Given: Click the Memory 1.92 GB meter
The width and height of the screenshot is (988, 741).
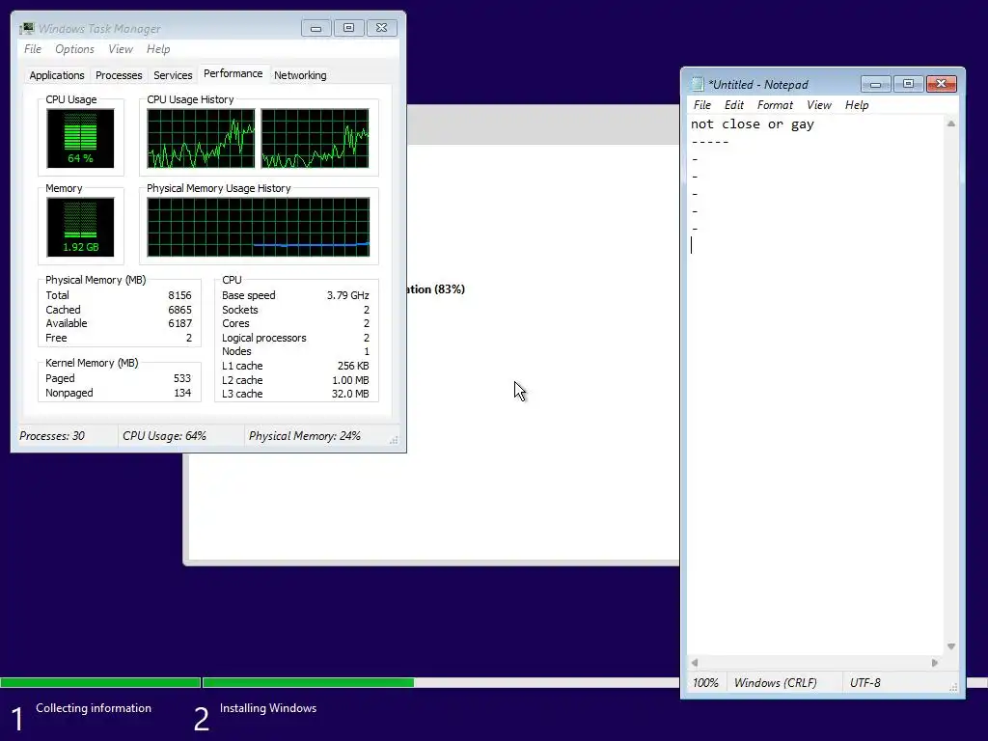Looking at the screenshot, I should 80,227.
